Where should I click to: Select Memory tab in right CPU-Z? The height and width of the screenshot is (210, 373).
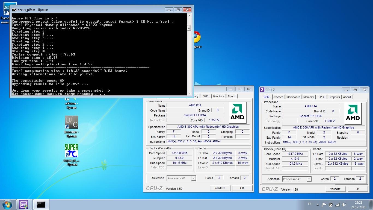pos(309,97)
